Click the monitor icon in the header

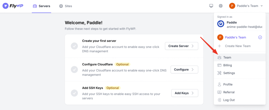pos(211,6)
